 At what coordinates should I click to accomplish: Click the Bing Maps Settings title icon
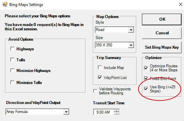pos(5,4)
